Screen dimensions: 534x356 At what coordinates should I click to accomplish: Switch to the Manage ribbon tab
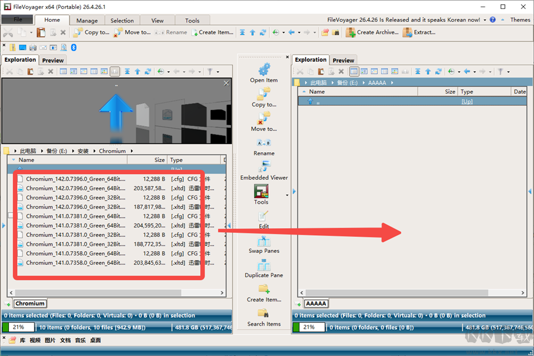tap(87, 20)
